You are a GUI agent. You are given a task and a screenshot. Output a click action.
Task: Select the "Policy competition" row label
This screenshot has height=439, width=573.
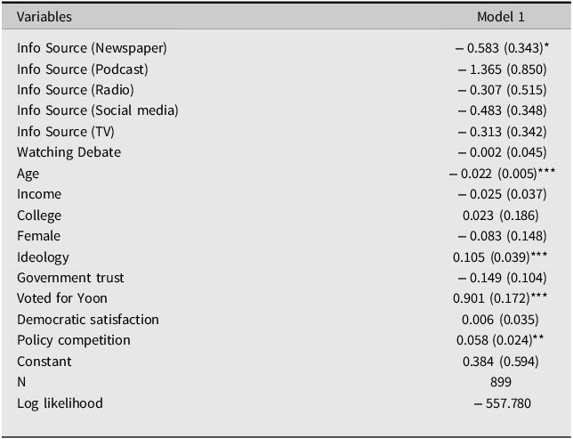point(74,340)
